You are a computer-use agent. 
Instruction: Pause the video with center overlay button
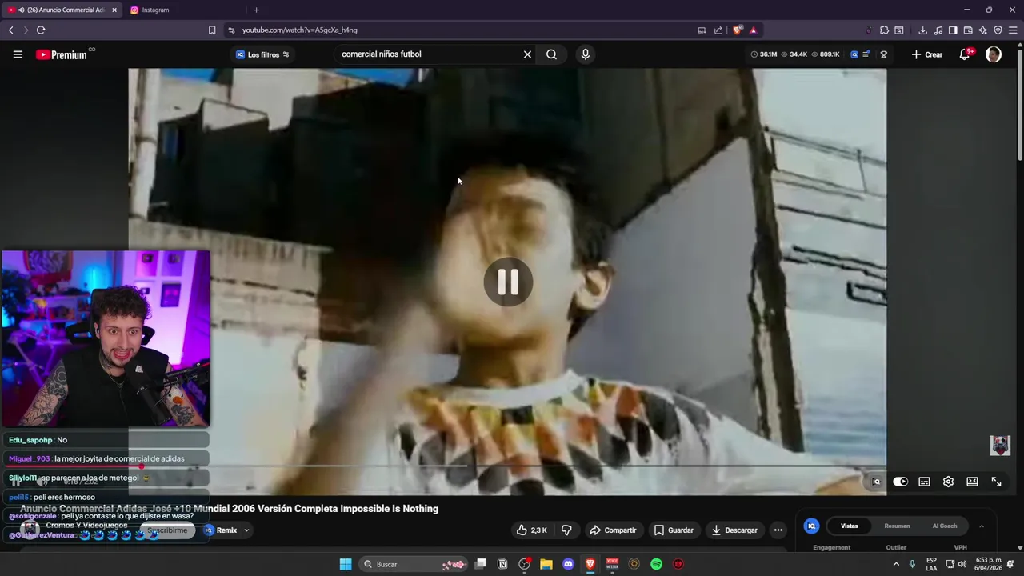(x=508, y=282)
